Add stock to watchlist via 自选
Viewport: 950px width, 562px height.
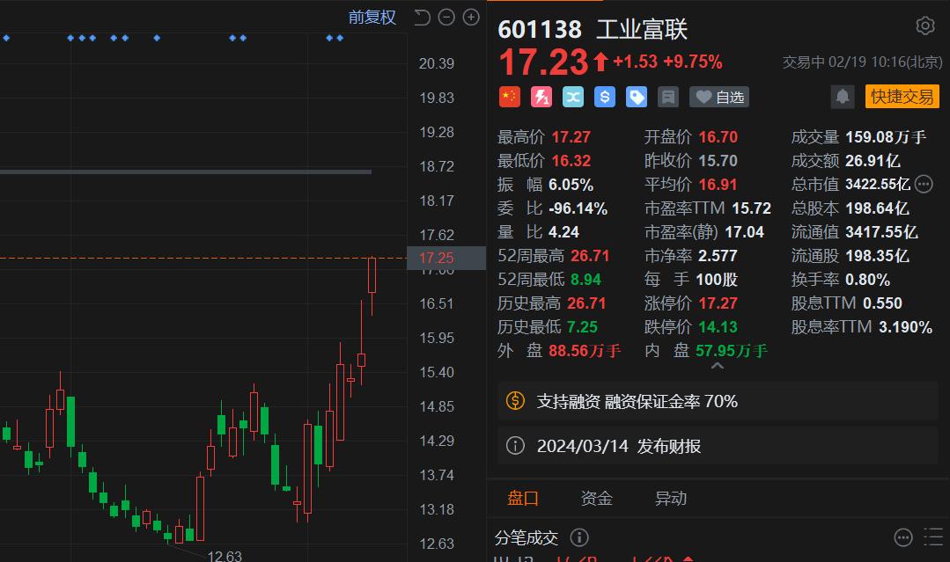click(x=719, y=97)
